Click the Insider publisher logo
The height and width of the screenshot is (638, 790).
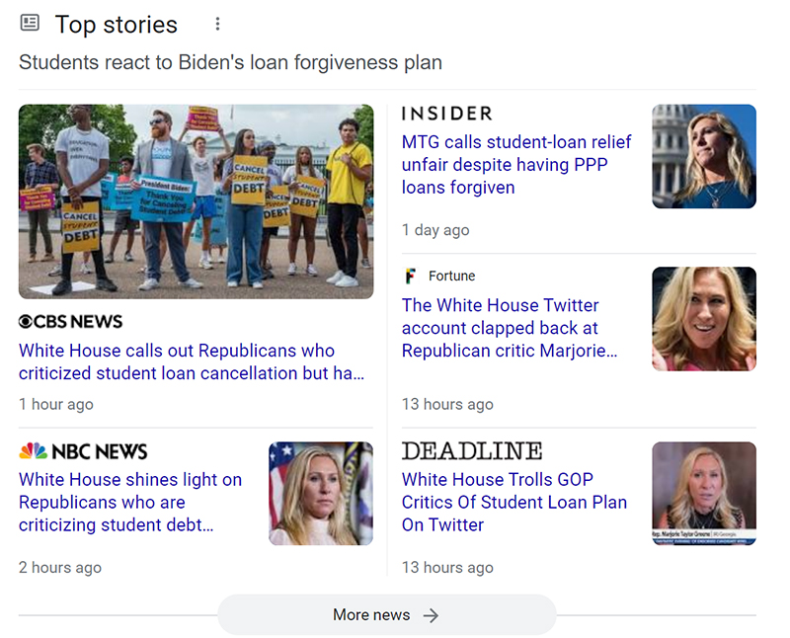coord(446,114)
